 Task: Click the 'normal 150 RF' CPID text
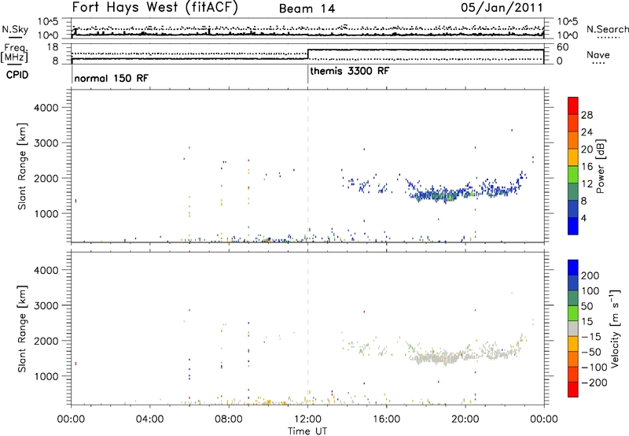(x=111, y=78)
